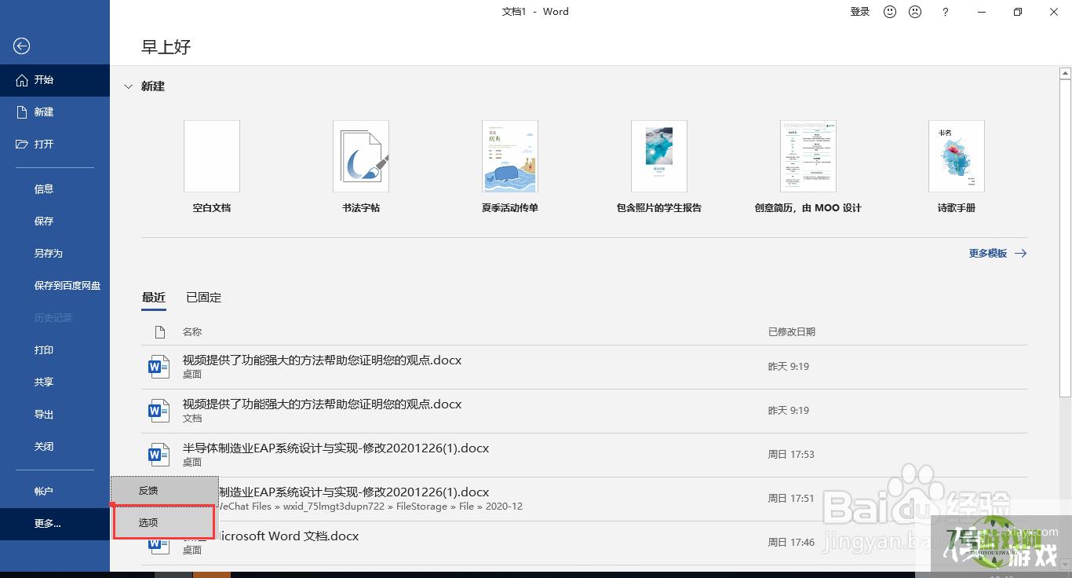Click Word icon of 周日 17:53 file
Viewport: 1072px width, 578px height.
(159, 455)
